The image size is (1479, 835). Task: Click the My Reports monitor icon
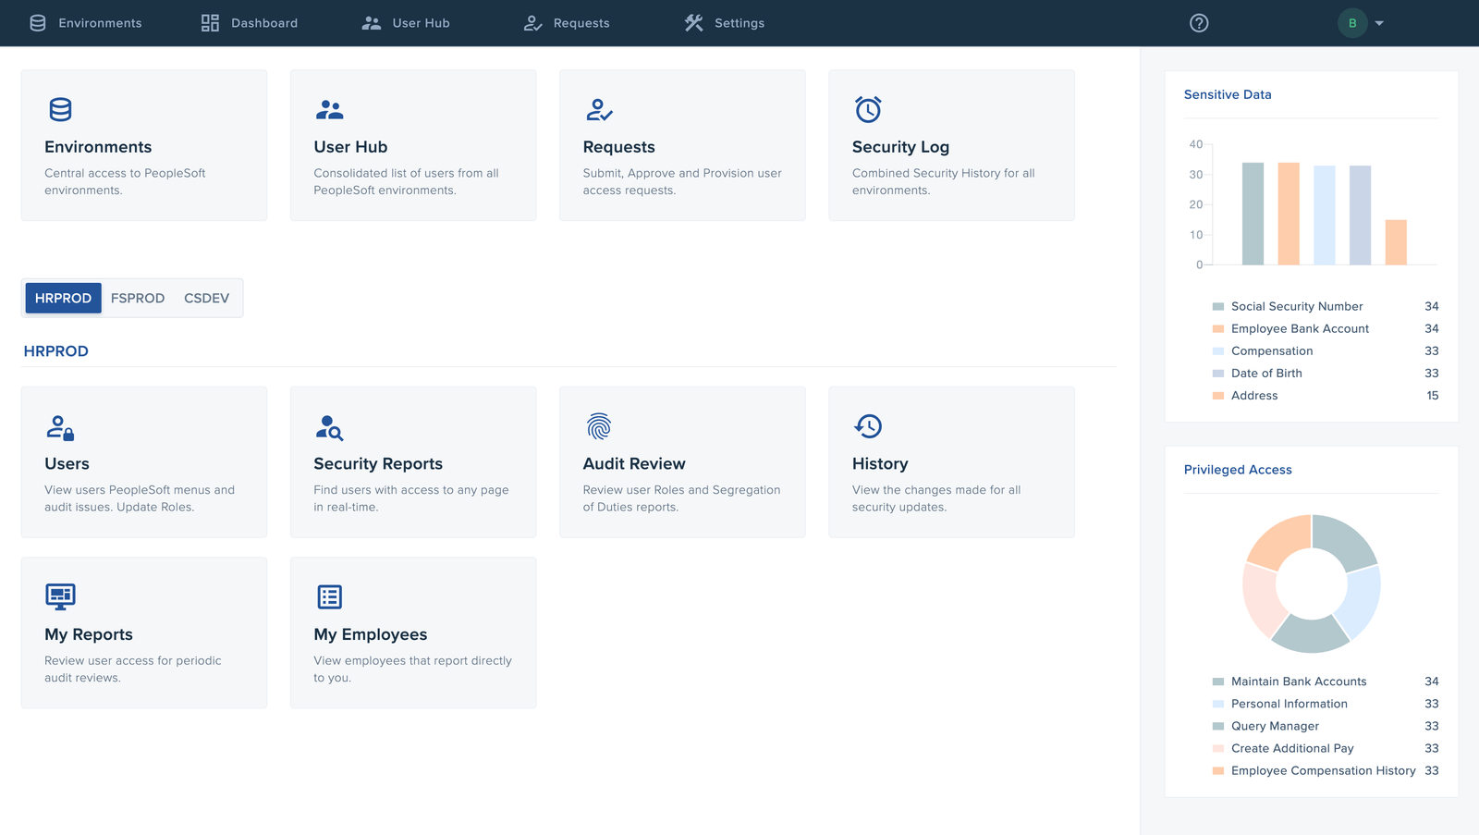[59, 596]
